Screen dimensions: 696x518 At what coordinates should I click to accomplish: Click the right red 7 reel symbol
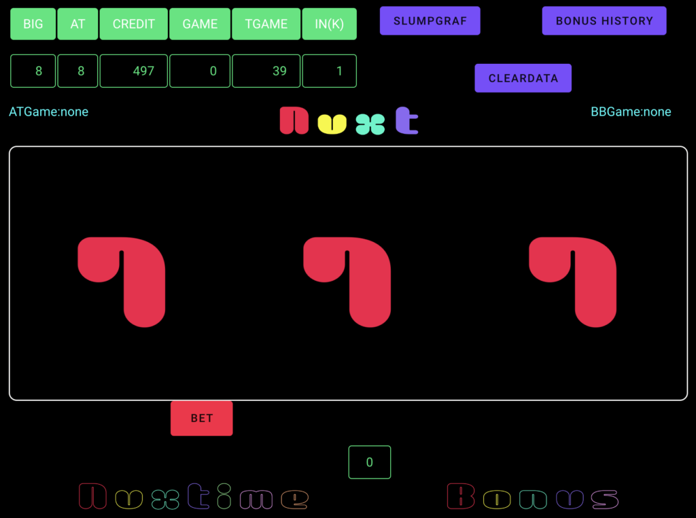pyautogui.click(x=573, y=281)
